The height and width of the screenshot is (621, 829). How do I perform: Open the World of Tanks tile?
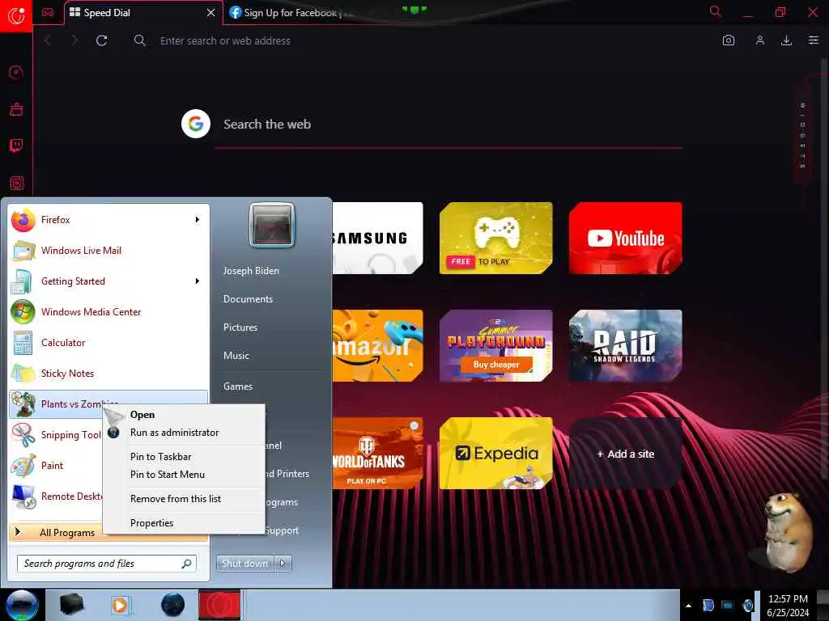pyautogui.click(x=377, y=454)
